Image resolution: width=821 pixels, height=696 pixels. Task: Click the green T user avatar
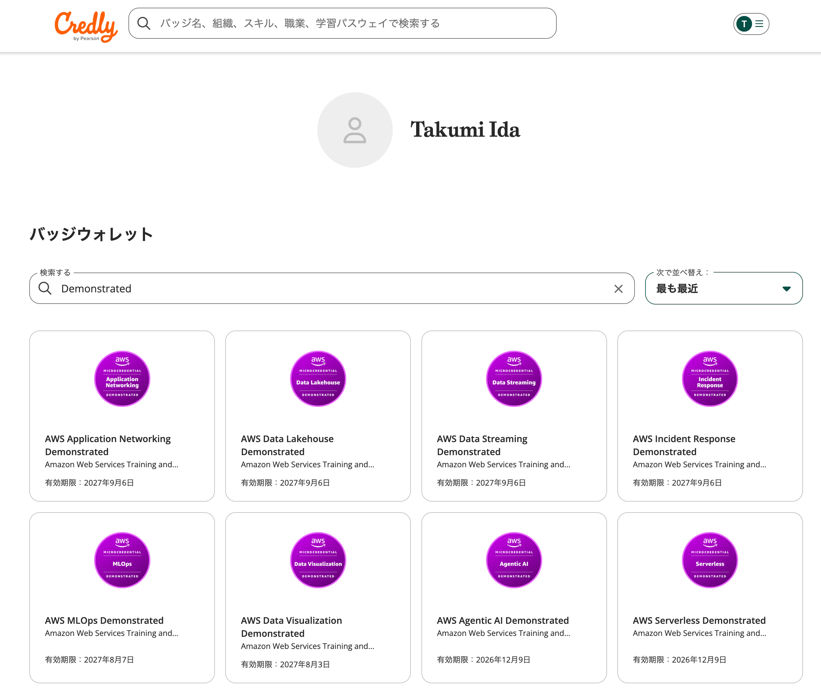[744, 24]
